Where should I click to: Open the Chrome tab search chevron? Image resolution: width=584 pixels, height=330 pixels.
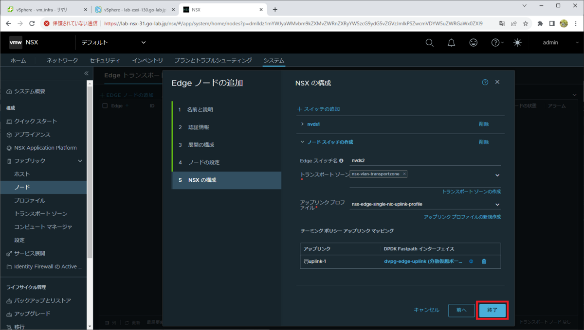tap(524, 6)
